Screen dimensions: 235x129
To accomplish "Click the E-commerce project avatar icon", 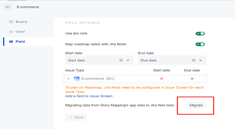I will 77,79.
